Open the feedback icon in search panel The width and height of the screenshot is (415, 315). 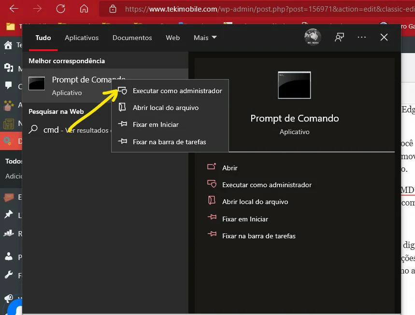tap(339, 37)
